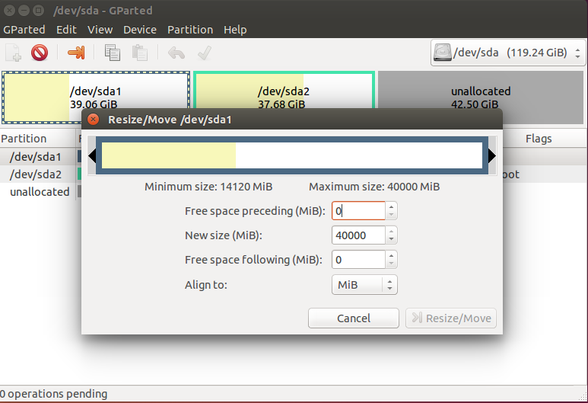Viewport: 588px width, 403px height.
Task: Click the Resize/Move button in the dialog
Action: pos(451,318)
